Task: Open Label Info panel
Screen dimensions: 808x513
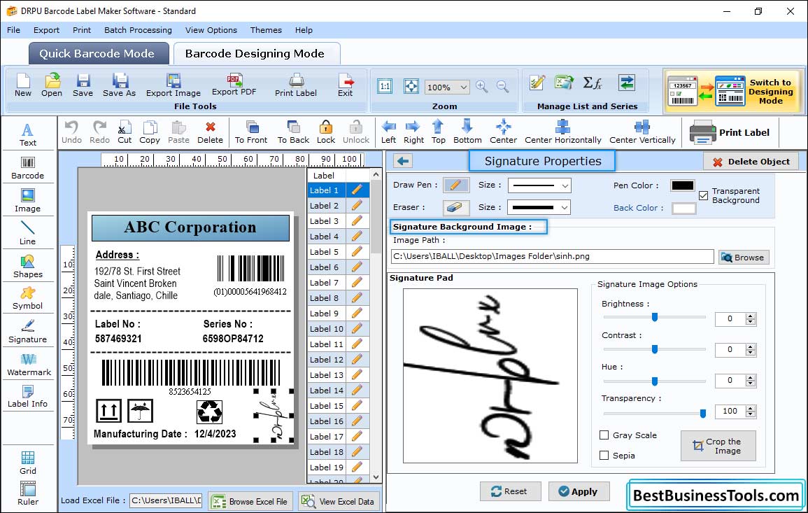Action: click(28, 396)
